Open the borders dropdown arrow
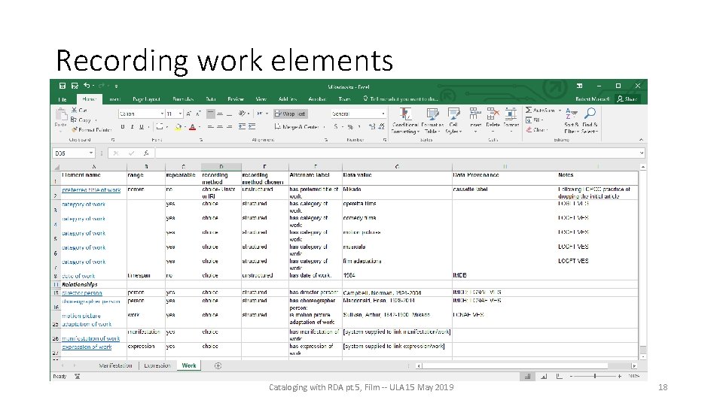 click(166, 126)
